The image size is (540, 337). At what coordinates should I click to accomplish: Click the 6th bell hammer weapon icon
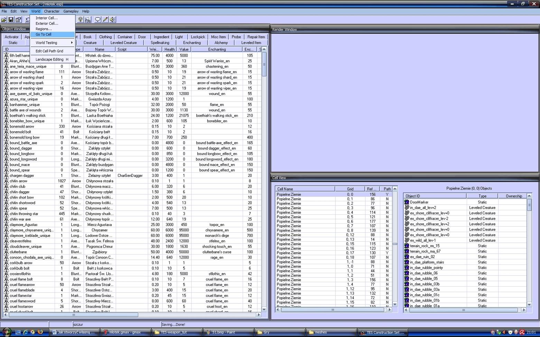(6, 55)
